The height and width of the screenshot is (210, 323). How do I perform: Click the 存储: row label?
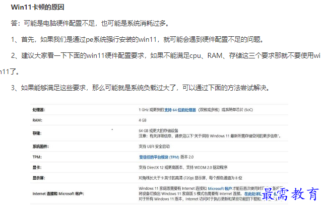tap(37, 133)
